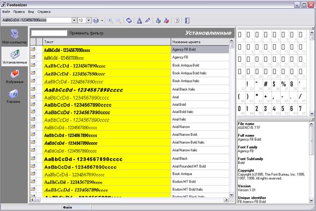Select the Arial Narrow Bold font name
Viewport: 316px width, 211px height.
click(x=184, y=134)
